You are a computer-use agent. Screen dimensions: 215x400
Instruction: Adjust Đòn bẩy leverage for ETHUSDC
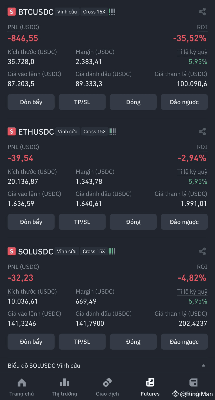31,222
